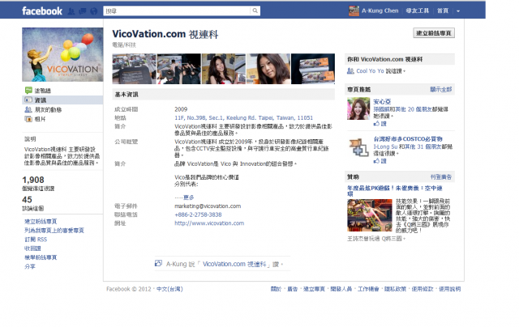The height and width of the screenshot is (327, 519).
Task: Click in the Facebook search field
Action: pyautogui.click(x=177, y=11)
